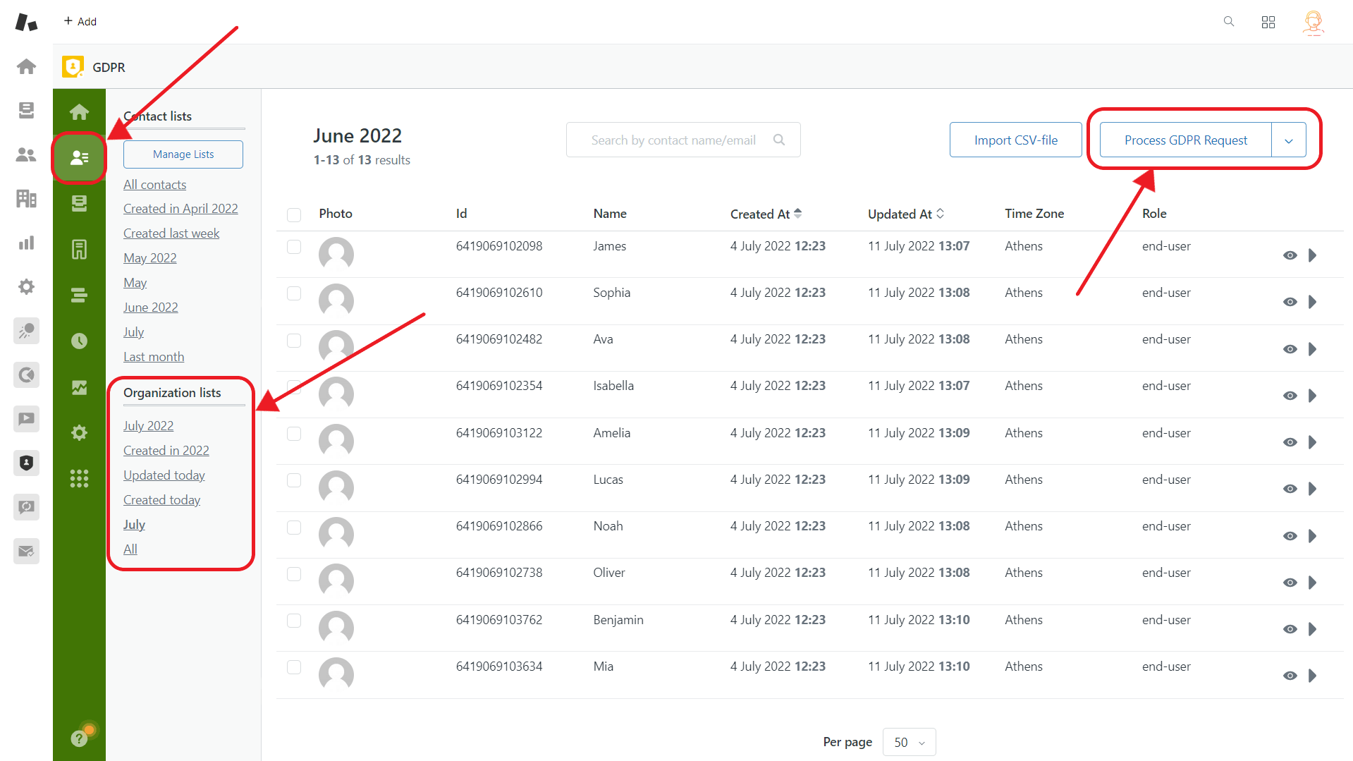Open the chart image icon in green sidebar
Viewport: 1353px width, 761px height.
[79, 387]
